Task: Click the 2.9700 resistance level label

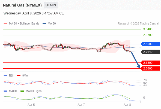Action: coord(148,35)
